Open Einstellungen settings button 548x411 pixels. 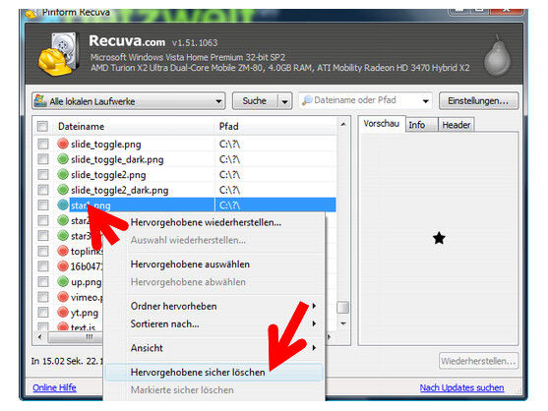point(478,101)
